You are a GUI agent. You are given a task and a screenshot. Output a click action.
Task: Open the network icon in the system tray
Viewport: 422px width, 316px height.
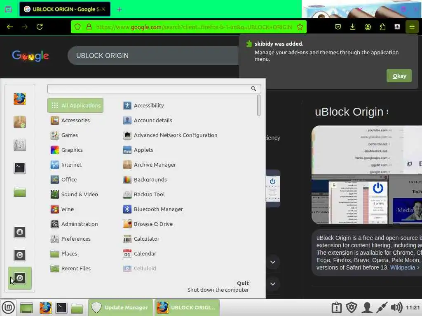[x=382, y=307]
